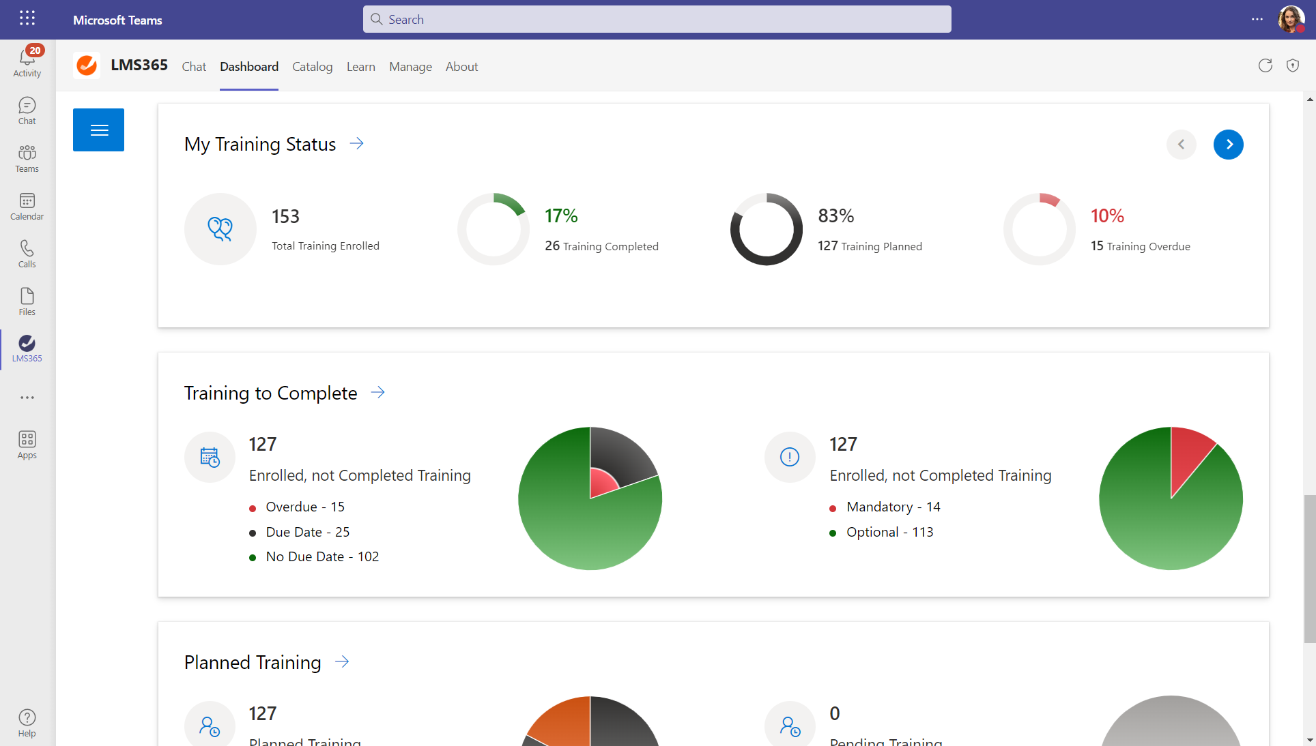
Task: Click the Microsoft Teams title text
Action: point(117,20)
